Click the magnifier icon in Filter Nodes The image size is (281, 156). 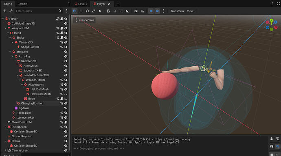tap(60, 11)
